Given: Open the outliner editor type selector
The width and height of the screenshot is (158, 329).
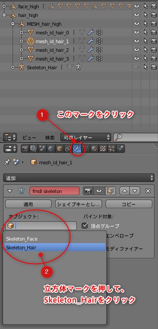Looking at the screenshot, I should click(x=10, y=138).
